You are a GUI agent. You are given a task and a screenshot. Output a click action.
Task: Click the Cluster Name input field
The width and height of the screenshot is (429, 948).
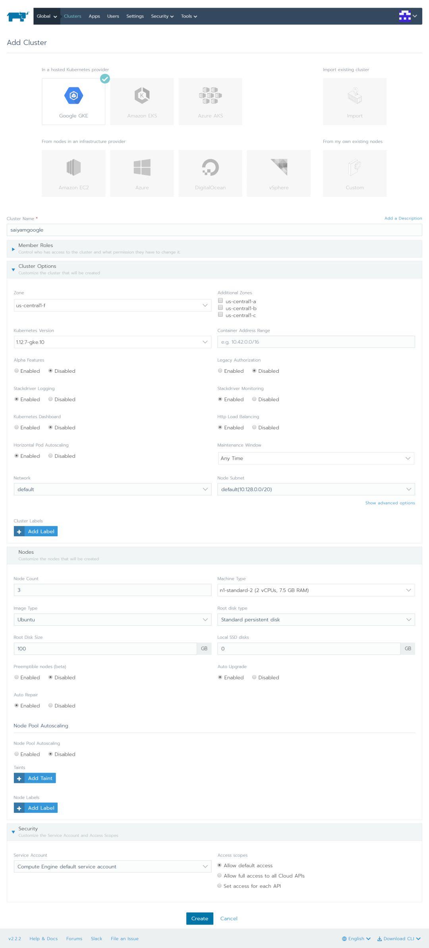pyautogui.click(x=214, y=230)
